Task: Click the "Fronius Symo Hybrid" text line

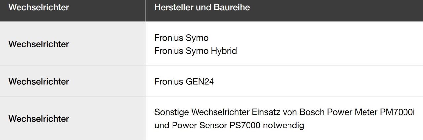Action: pos(196,51)
